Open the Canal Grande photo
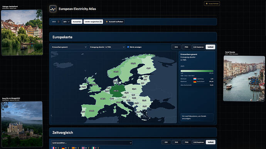The height and width of the screenshot is (149, 266). (244, 79)
